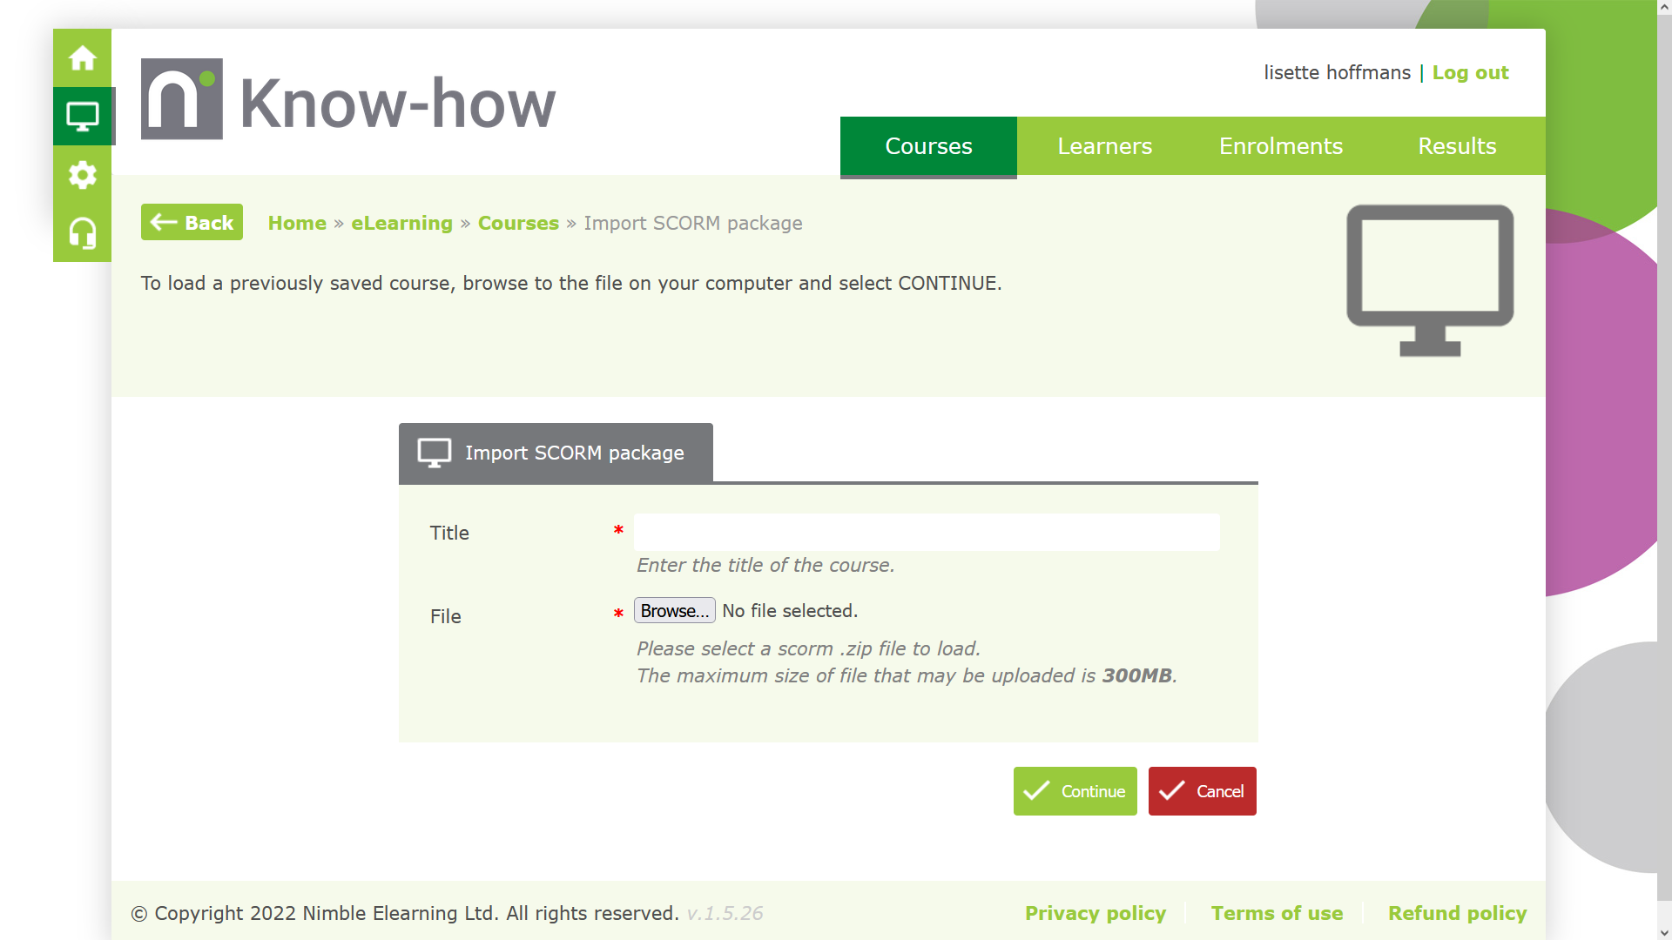Click the scrollbar down arrow
Image resolution: width=1672 pixels, height=940 pixels.
point(1664,932)
